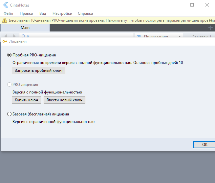Choose Базовая (бесплатная) лицензия option
Screen dimensions: 215x183
pyautogui.click(x=9, y=114)
